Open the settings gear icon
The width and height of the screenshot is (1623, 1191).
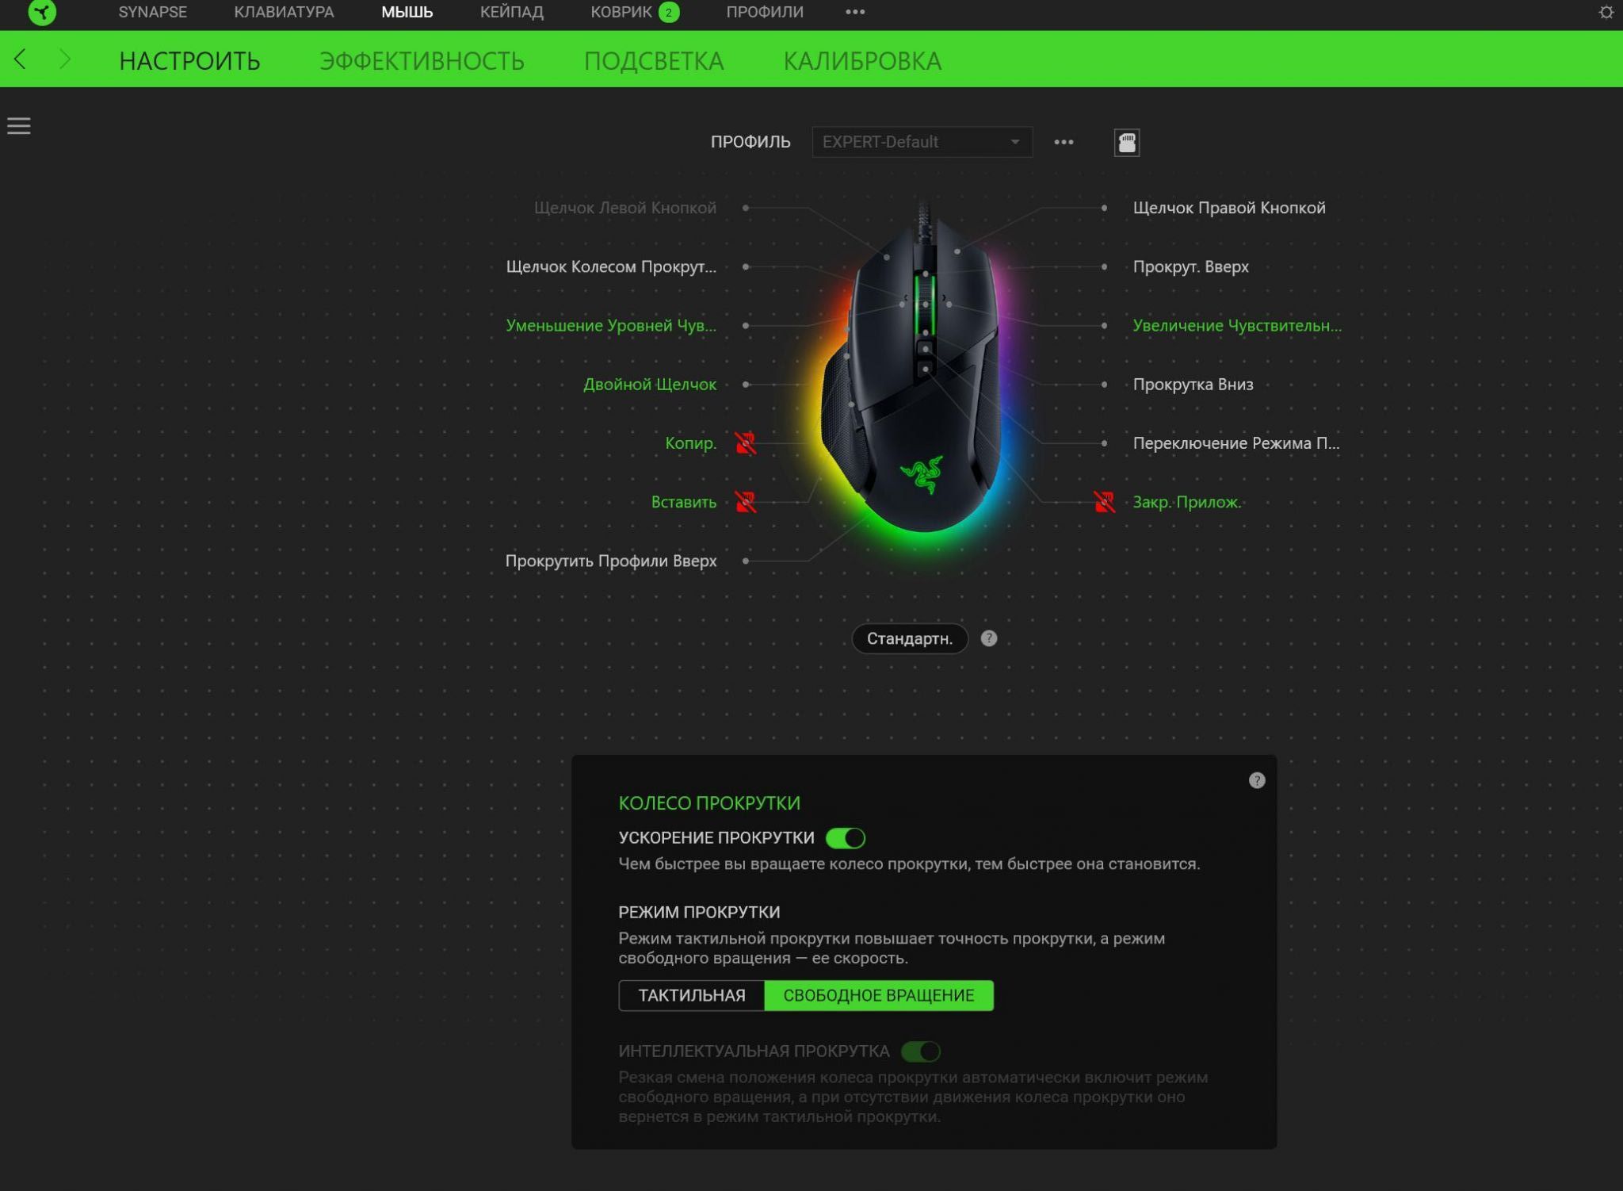(x=1606, y=12)
